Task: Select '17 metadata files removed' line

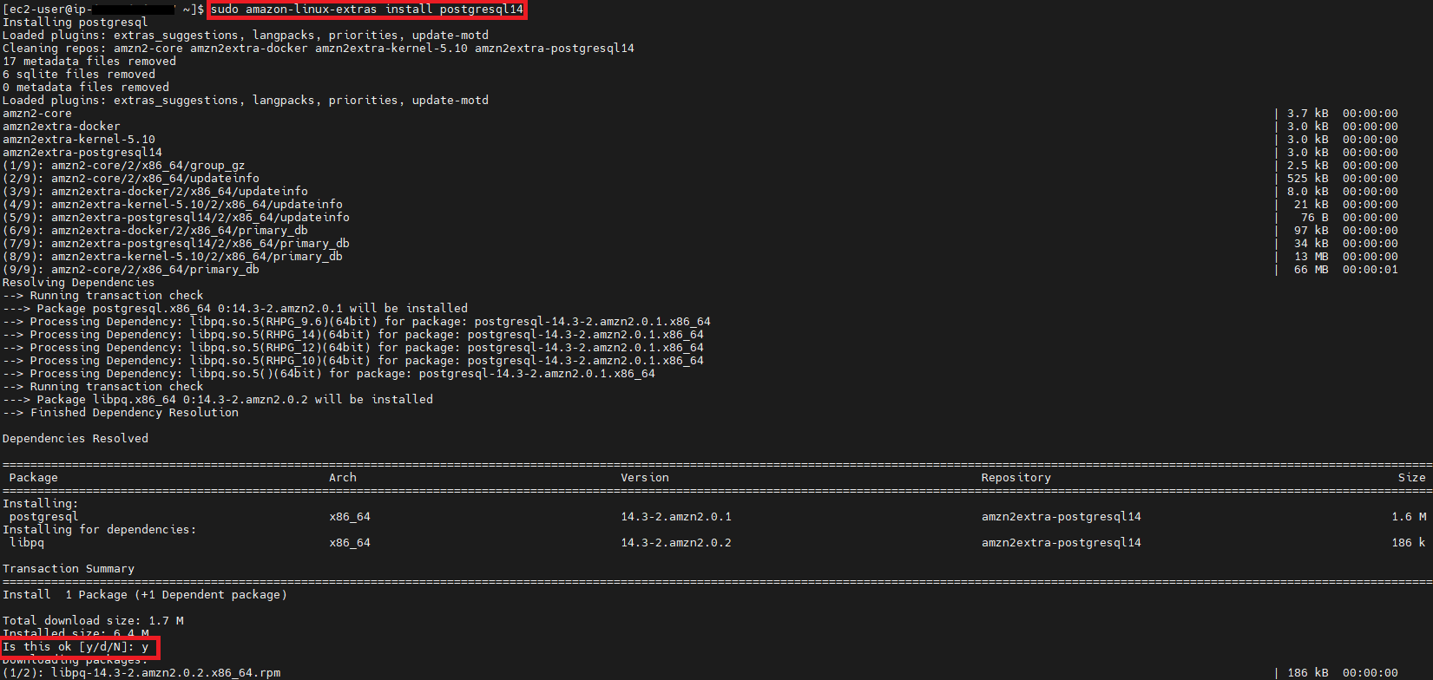Action: click(x=89, y=62)
